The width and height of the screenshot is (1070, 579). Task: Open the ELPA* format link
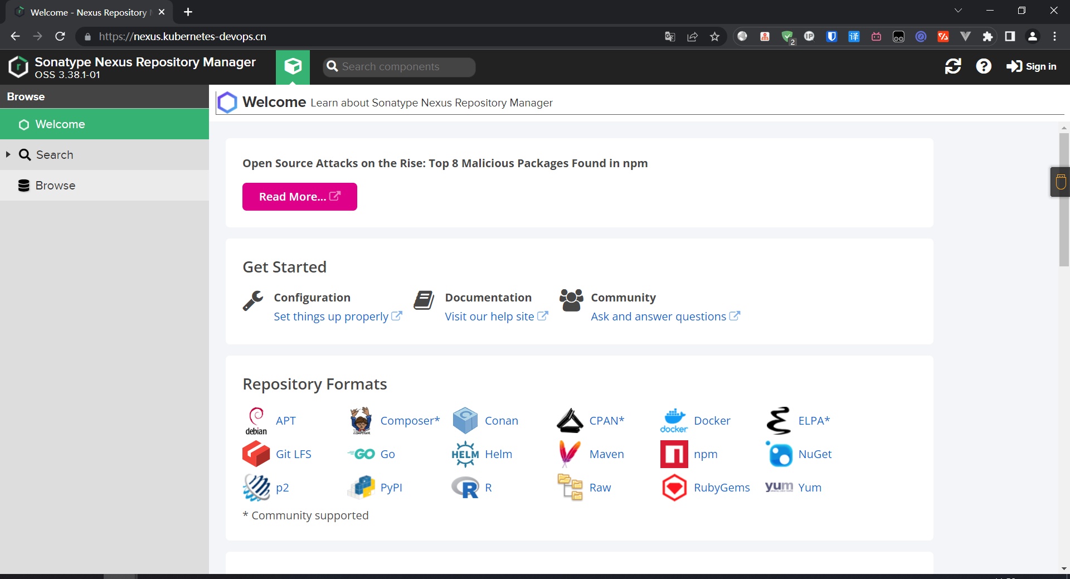(x=814, y=421)
